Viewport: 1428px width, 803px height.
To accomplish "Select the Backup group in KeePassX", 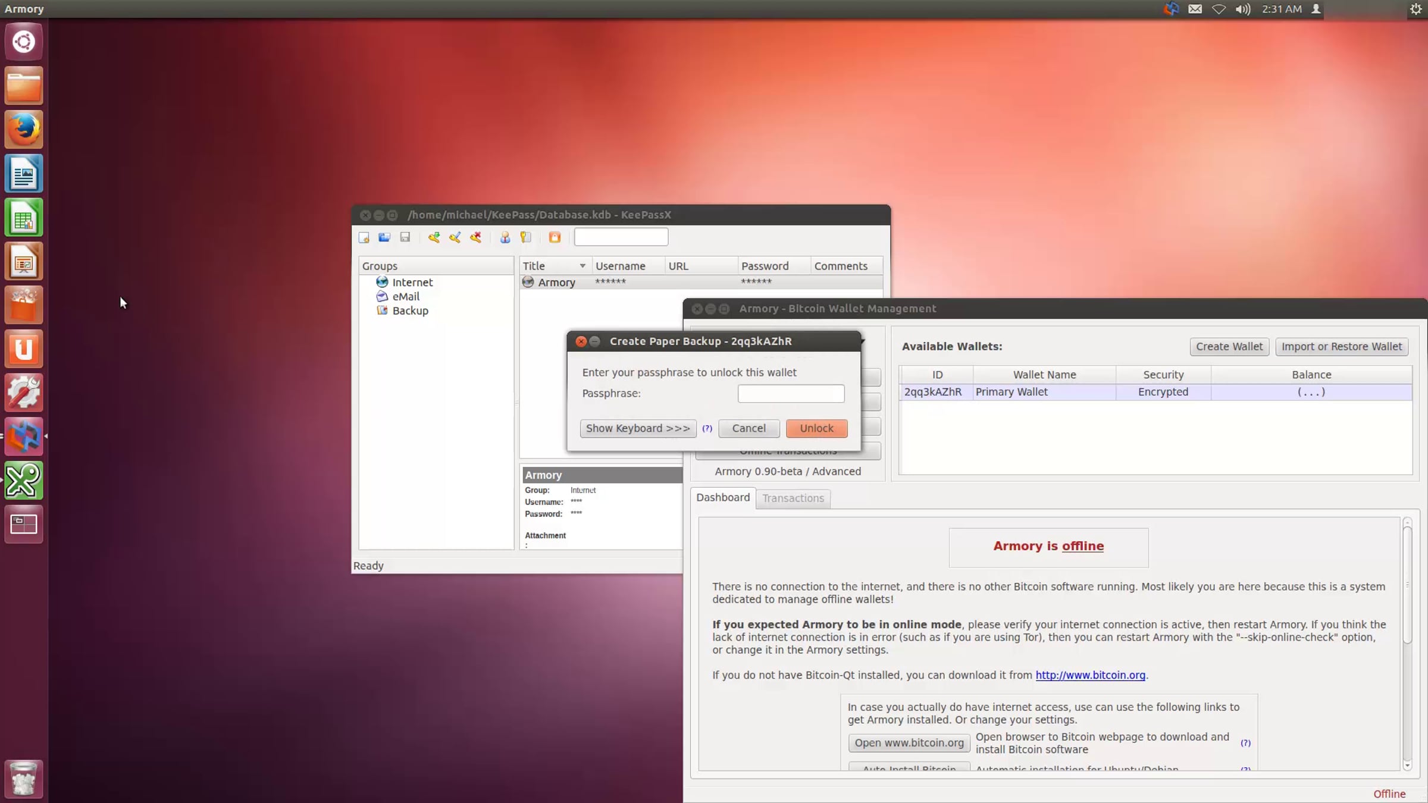I will (410, 310).
